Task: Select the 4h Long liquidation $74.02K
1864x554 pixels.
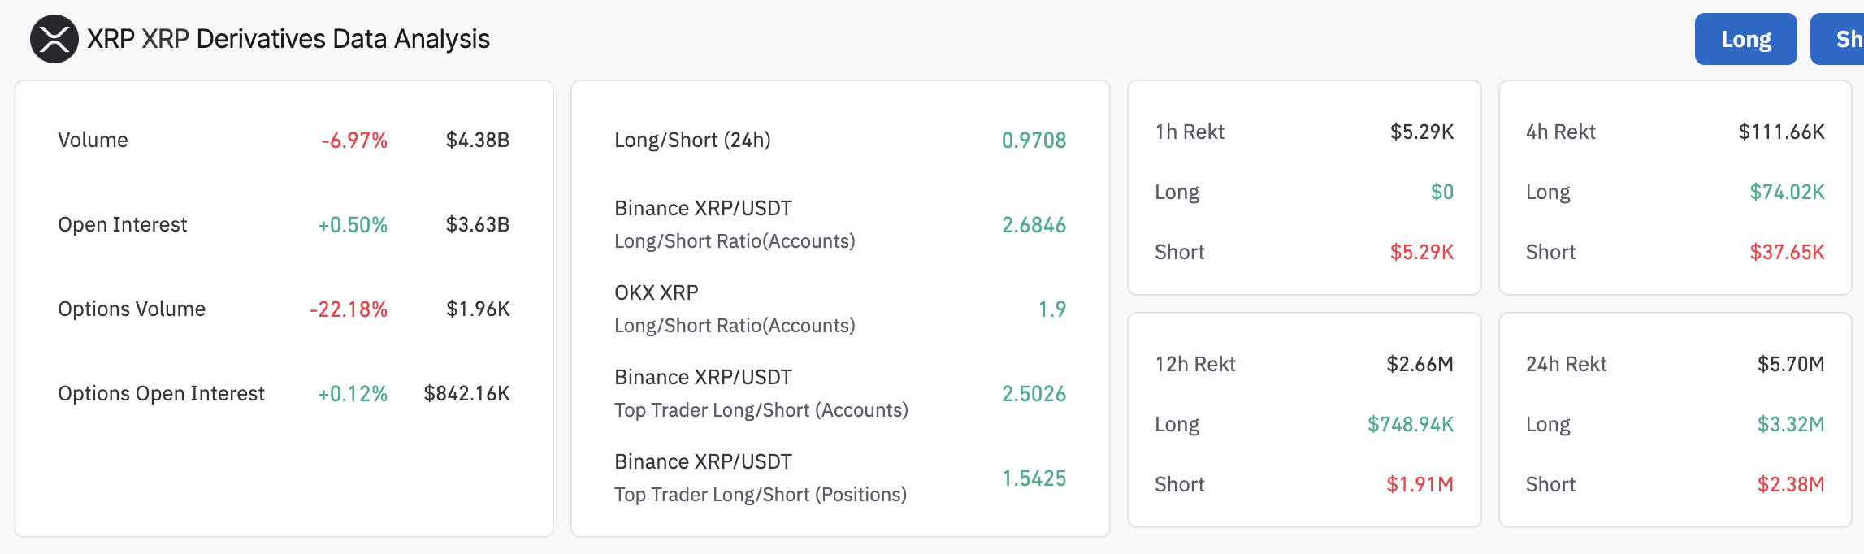Action: (1787, 192)
